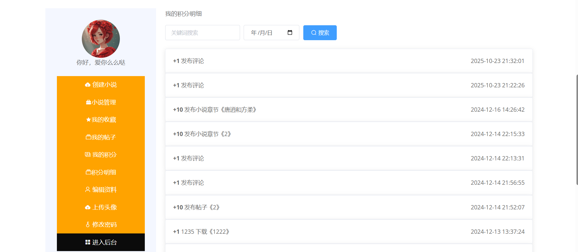Open 编辑资料 menu entry
The height and width of the screenshot is (252, 578).
tap(101, 190)
